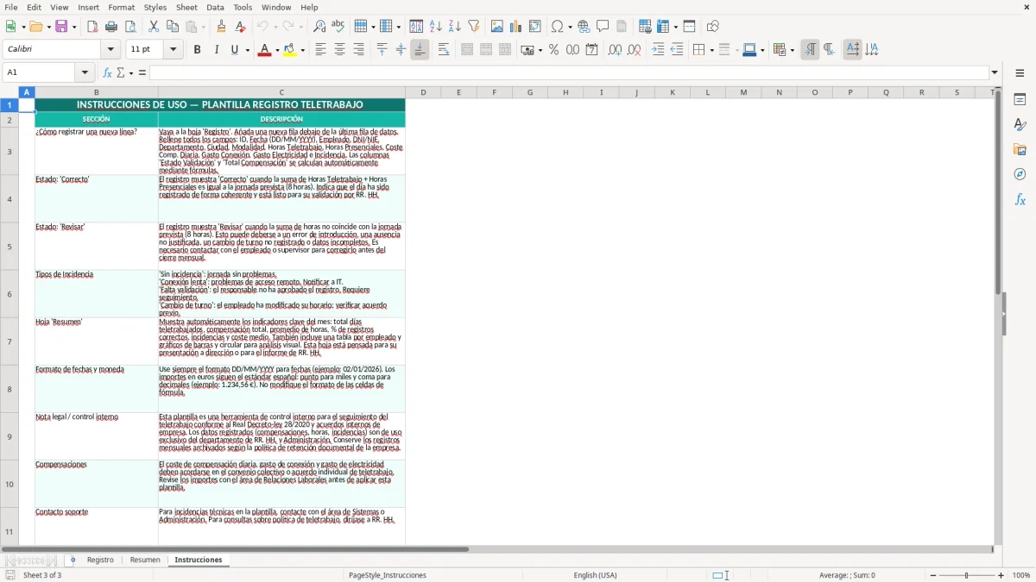Insert Special Character omega icon

tap(557, 27)
